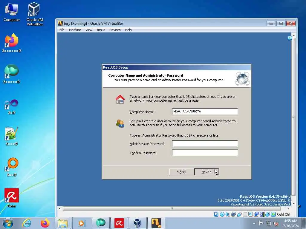306x229 pixels.
Task: Click the vertical scrollbar down arrow
Action: (x=293, y=203)
